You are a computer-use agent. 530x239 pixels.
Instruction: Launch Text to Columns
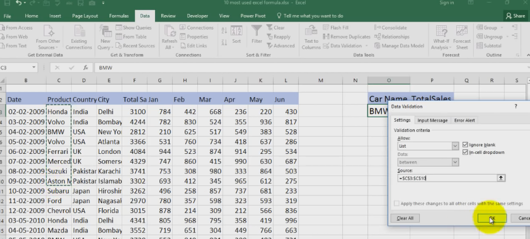click(x=311, y=38)
